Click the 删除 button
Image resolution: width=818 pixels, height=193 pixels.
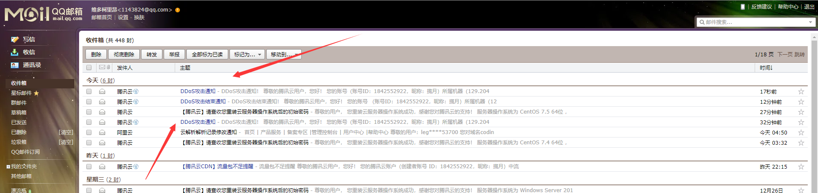click(x=96, y=54)
